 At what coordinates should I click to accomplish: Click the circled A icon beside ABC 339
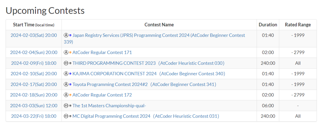pos(66,35)
